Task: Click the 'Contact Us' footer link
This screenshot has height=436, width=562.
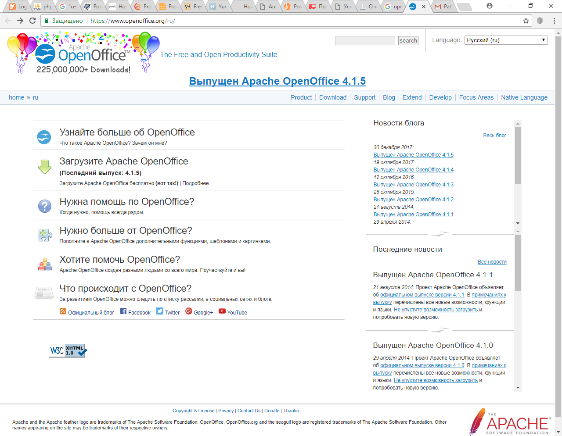Action: click(x=249, y=411)
